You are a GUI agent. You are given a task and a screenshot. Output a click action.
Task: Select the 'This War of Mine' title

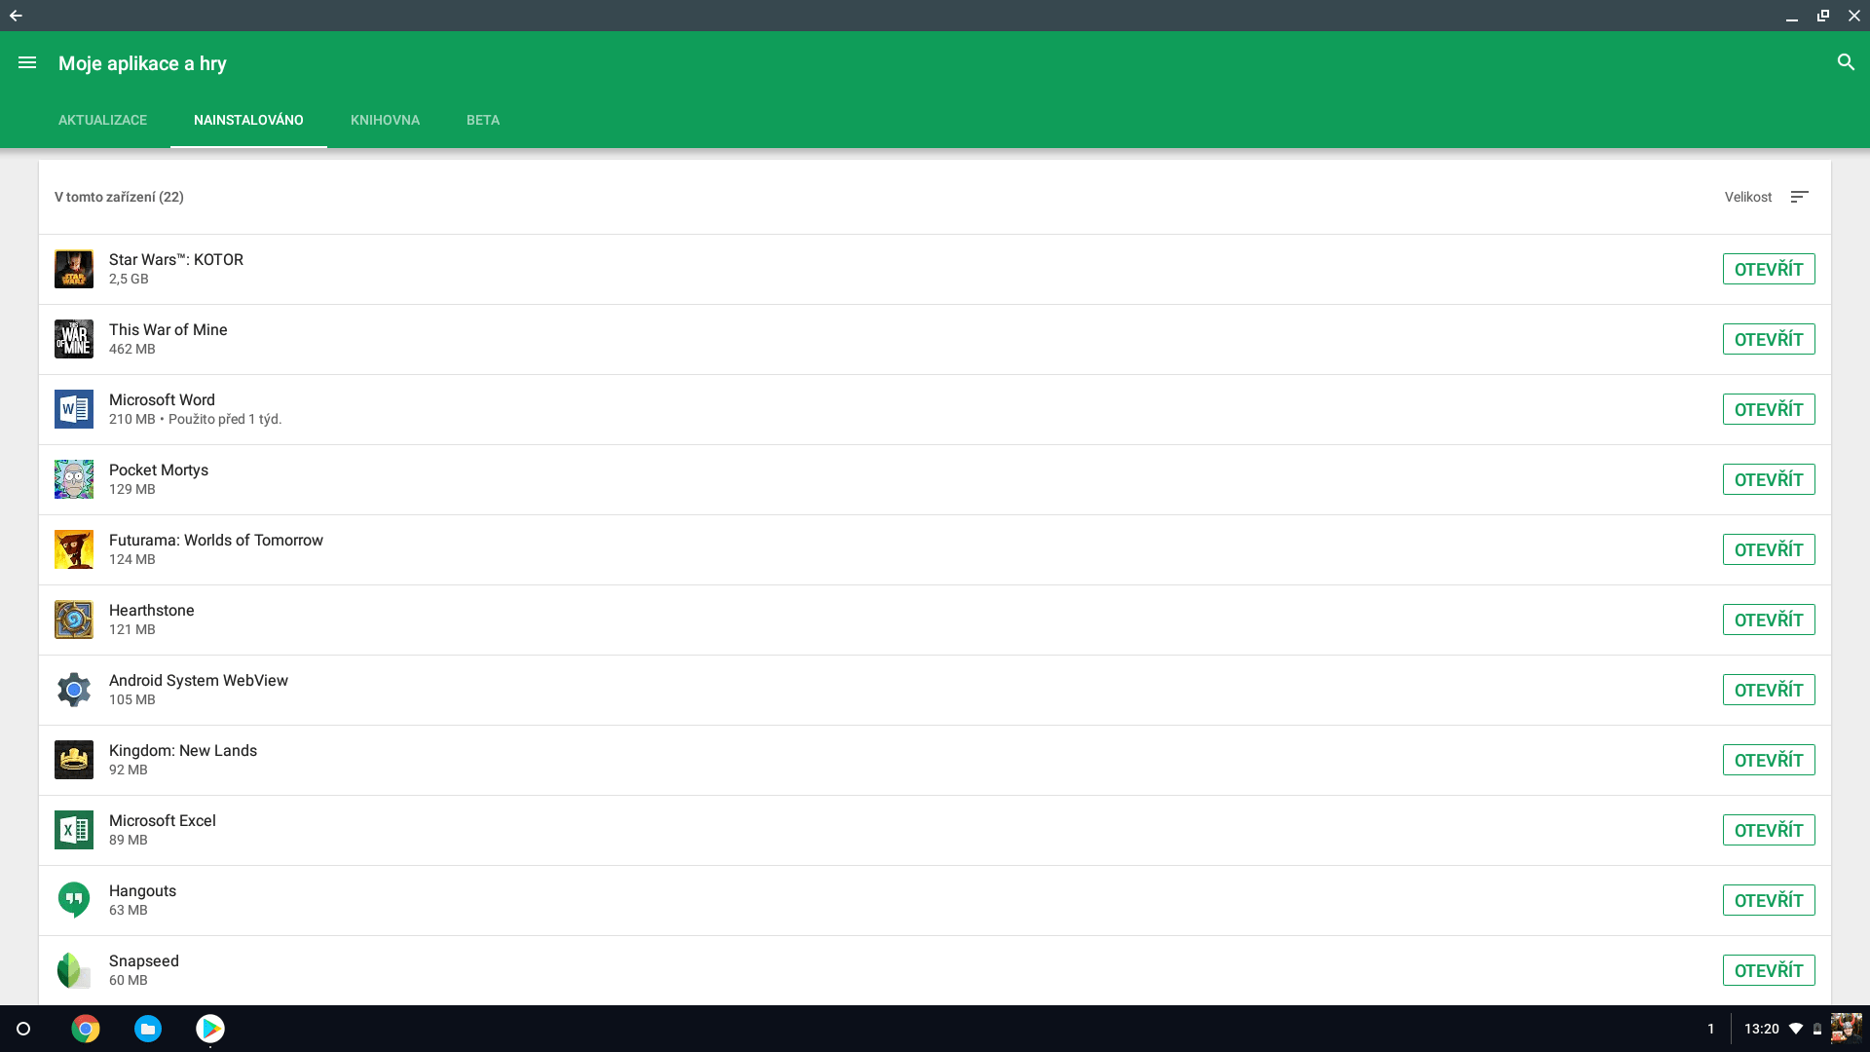tap(168, 330)
